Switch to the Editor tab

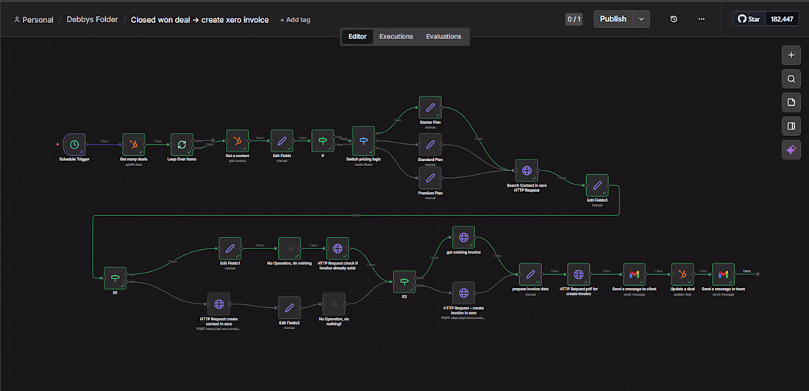click(x=357, y=37)
